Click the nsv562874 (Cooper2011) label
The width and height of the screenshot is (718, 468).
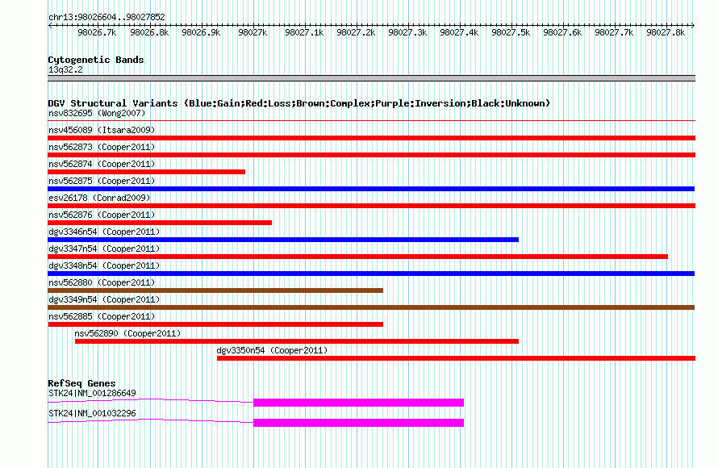pos(102,164)
